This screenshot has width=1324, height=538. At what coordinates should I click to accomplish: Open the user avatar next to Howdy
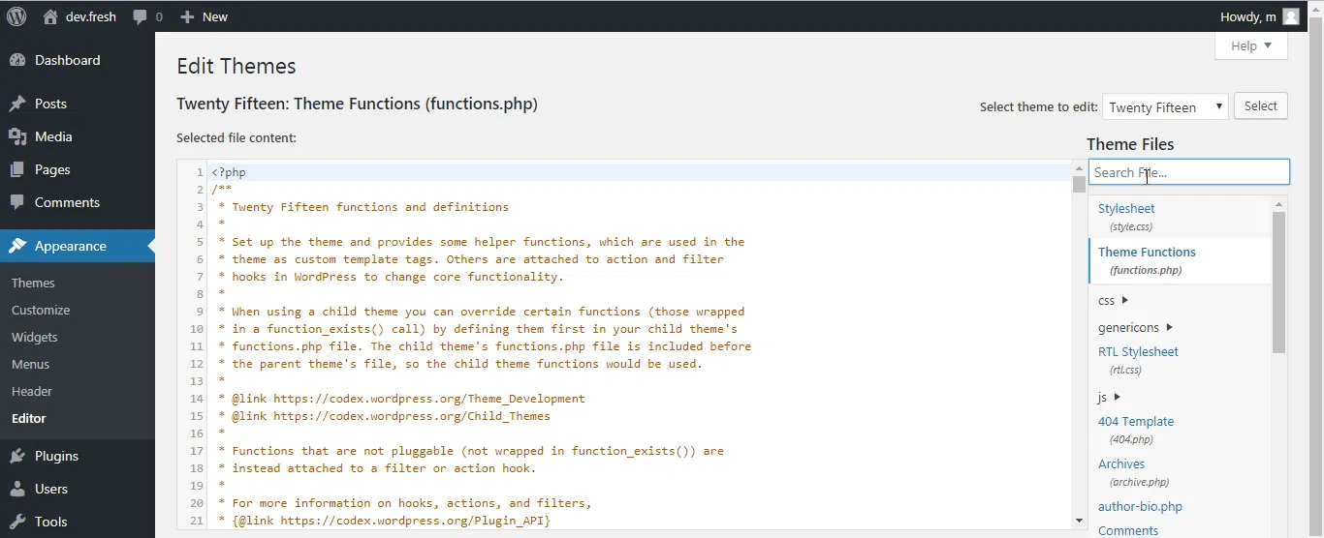click(x=1291, y=16)
